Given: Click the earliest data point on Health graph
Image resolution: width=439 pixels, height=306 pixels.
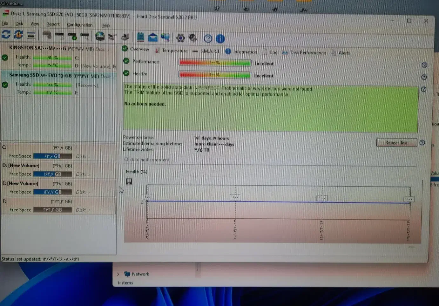Looking at the screenshot, I should click(147, 201).
